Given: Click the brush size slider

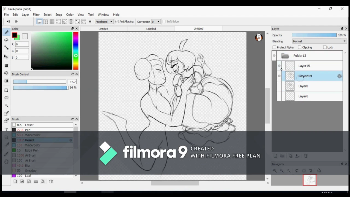Looking at the screenshot, I should point(40,82).
